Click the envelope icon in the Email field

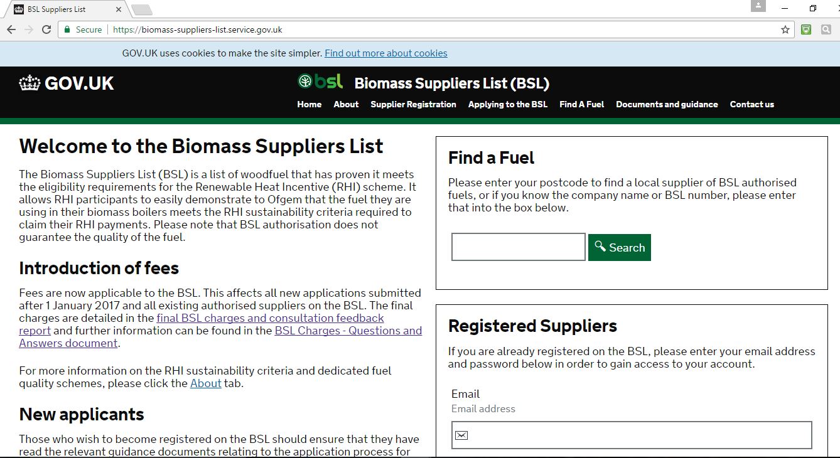(x=461, y=435)
